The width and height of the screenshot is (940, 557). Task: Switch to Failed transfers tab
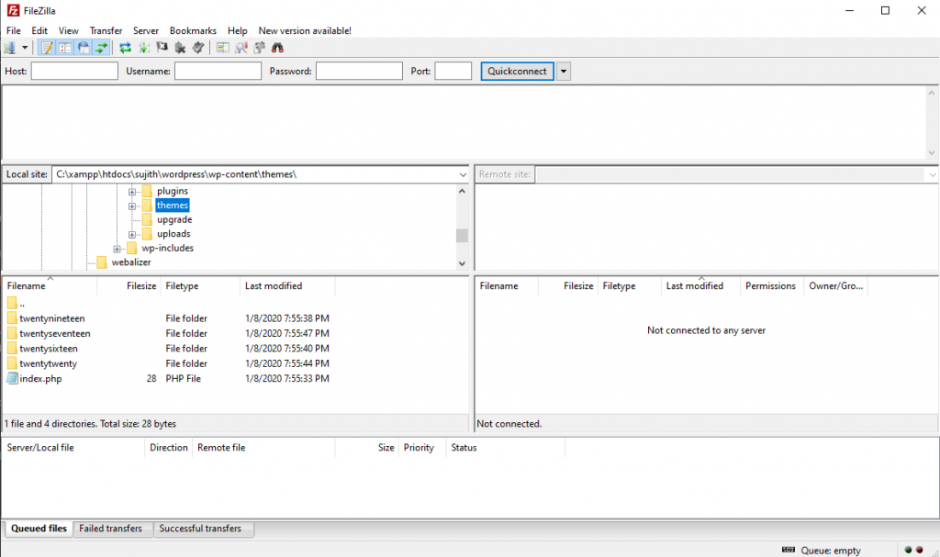[111, 529]
